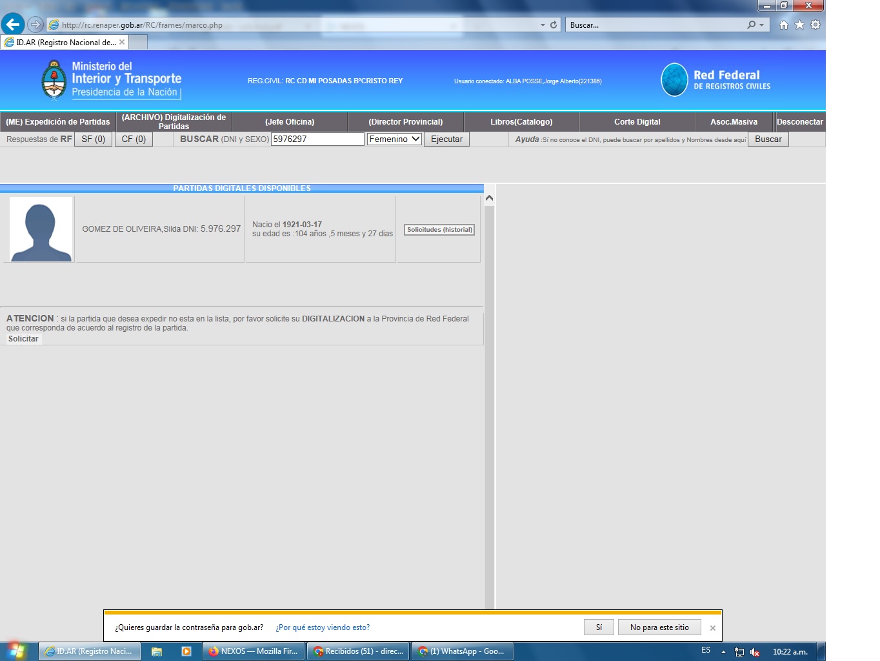Click the refresh icon in address bar
Viewport: 880px width, 661px height.
(x=554, y=25)
